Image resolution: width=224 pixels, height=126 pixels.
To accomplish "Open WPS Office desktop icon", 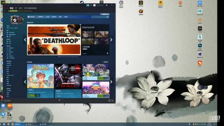I will [x=200, y=4].
